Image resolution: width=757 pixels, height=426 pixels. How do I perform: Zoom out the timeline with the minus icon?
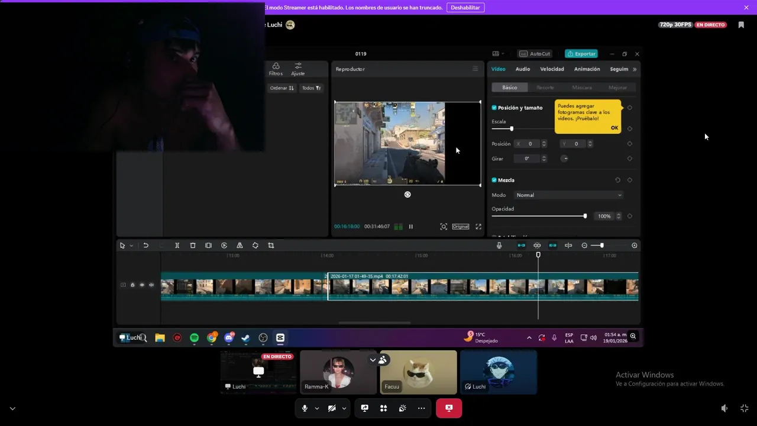584,246
